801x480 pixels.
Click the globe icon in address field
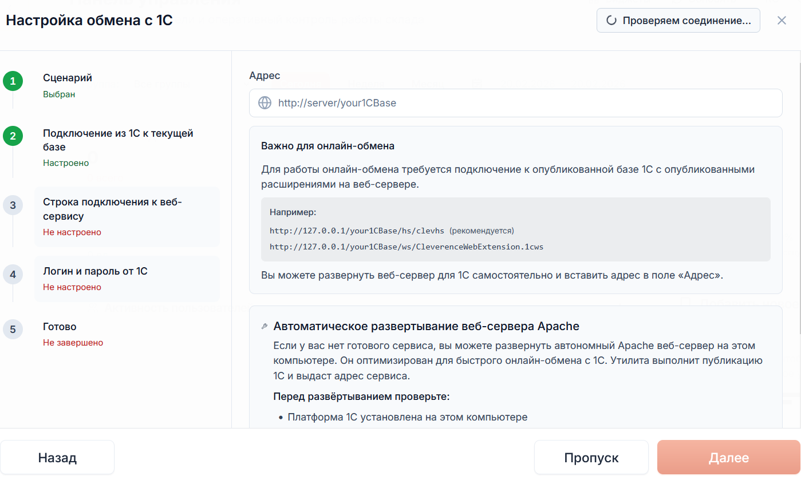(265, 103)
